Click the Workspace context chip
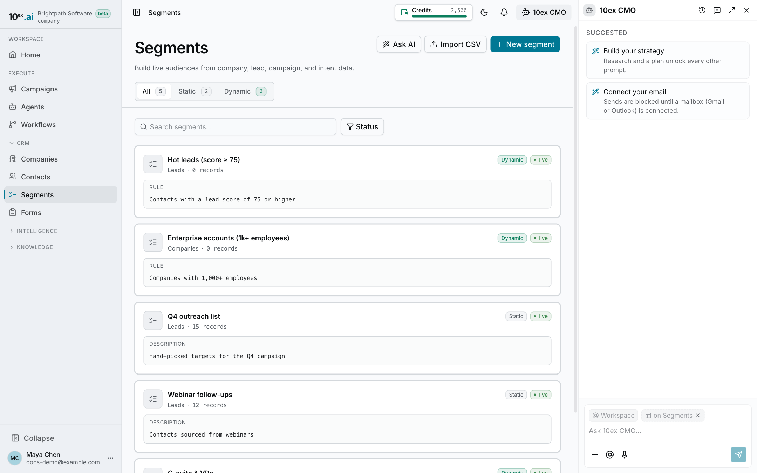The image size is (757, 473). [x=613, y=416]
